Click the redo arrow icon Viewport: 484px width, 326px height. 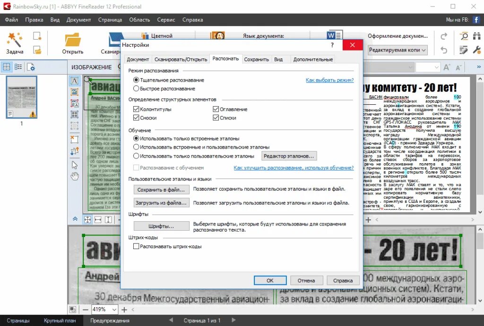pyautogui.click(x=444, y=36)
